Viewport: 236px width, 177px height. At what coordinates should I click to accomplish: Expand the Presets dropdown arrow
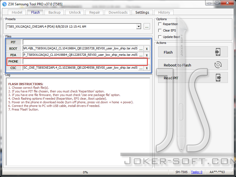click(x=139, y=27)
